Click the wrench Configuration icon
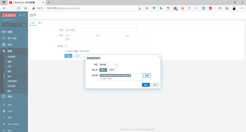This screenshot has width=246, height=132. [4, 51]
